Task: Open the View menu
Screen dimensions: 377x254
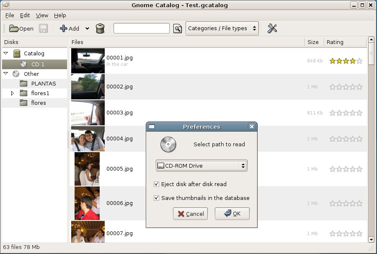Action: (x=42, y=15)
